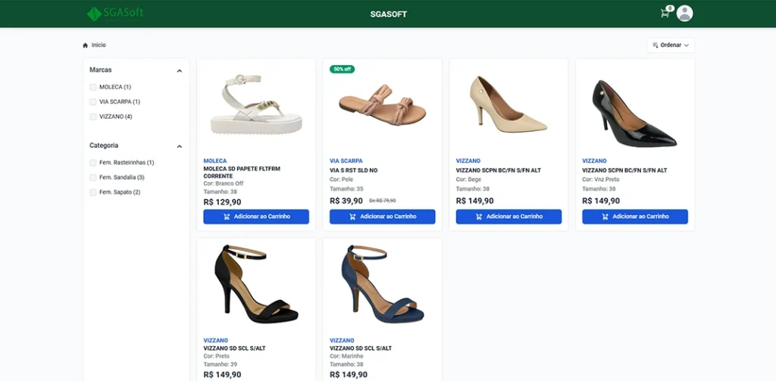Click the Preto VIZZANO SD SCL S/ALT title

pos(235,348)
